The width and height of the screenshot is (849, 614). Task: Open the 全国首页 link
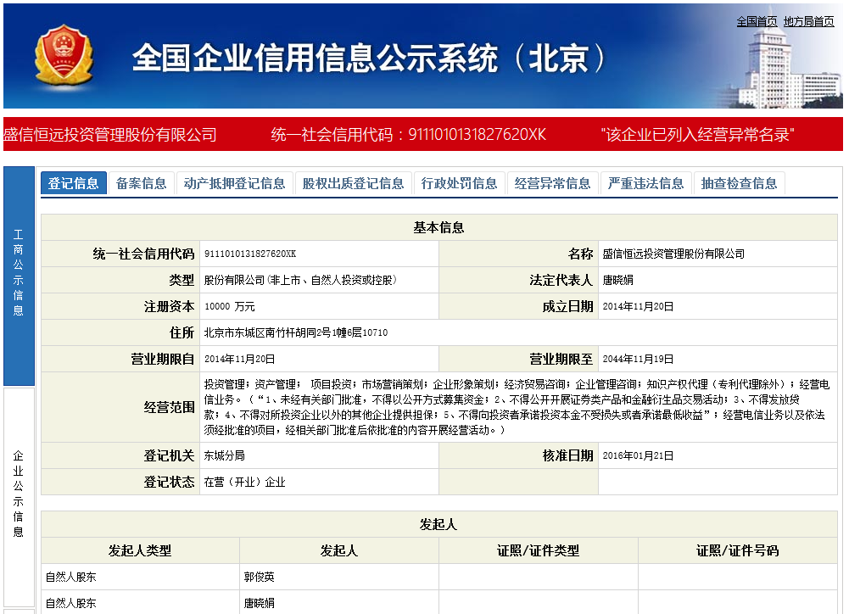(x=757, y=22)
